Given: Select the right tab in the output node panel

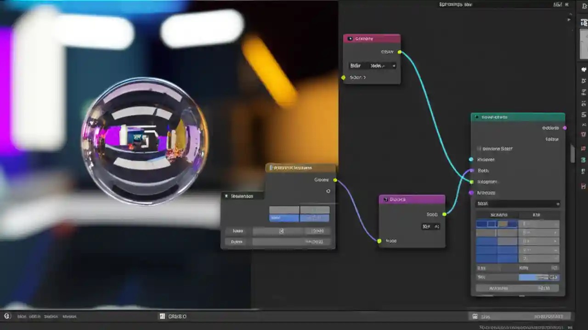Looking at the screenshot, I should 537,214.
